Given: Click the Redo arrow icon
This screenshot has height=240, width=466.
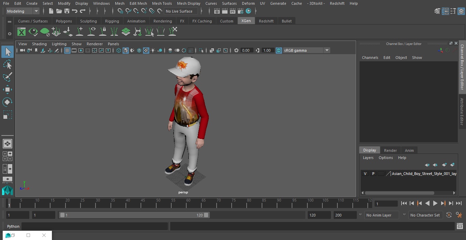Looking at the screenshot, I should (83, 11).
